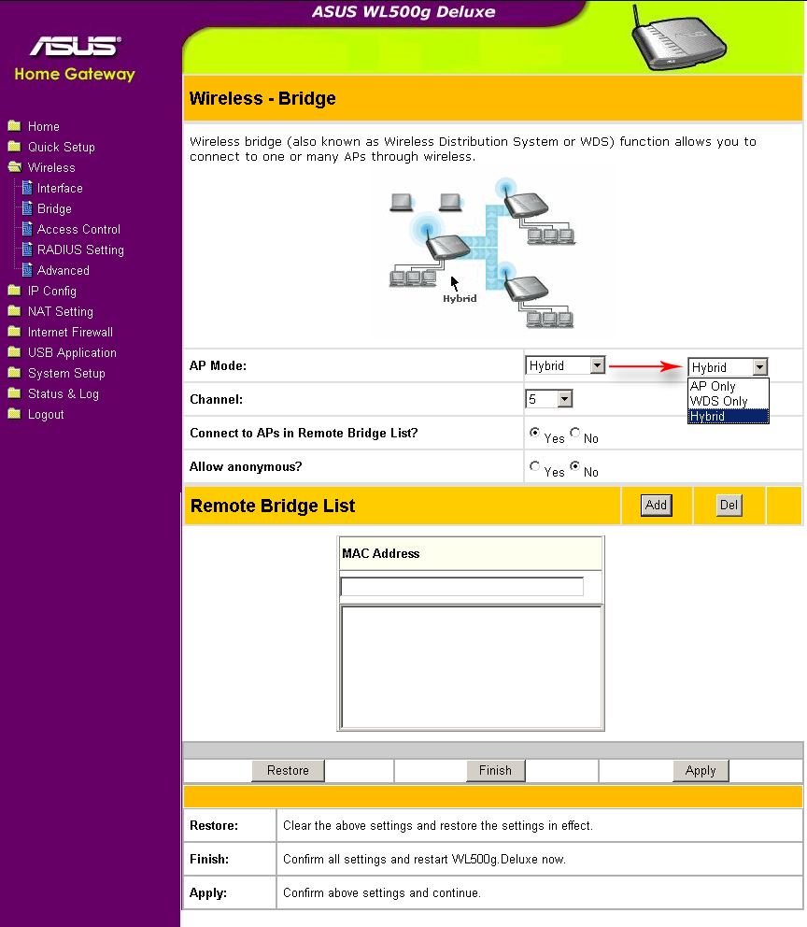Click the 'Wireless - Bridge' page heading
Viewport: 807px width, 927px height.
tap(262, 98)
